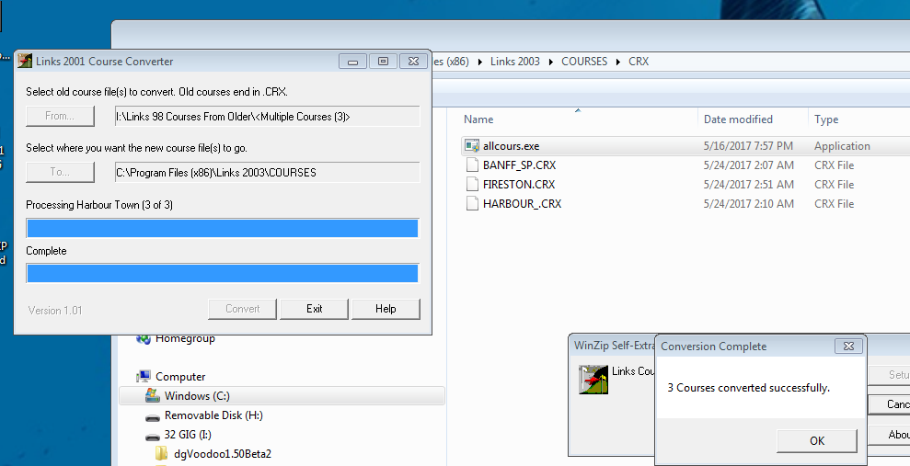
Task: Click CRX in address breadcrumb
Action: coord(639,61)
